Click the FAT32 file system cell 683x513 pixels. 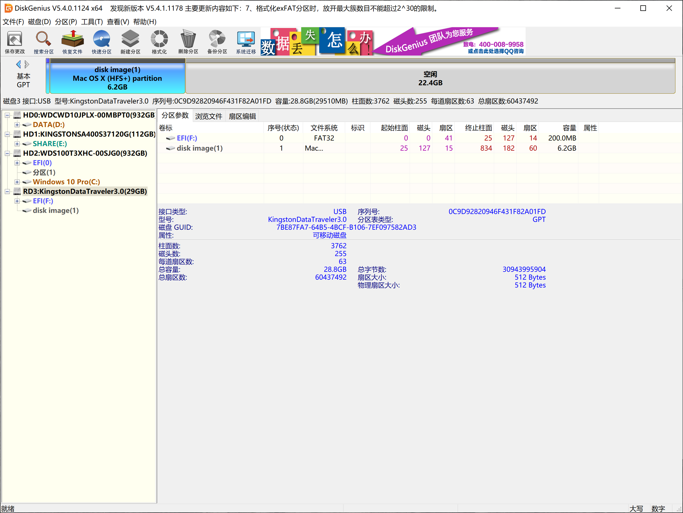click(324, 138)
